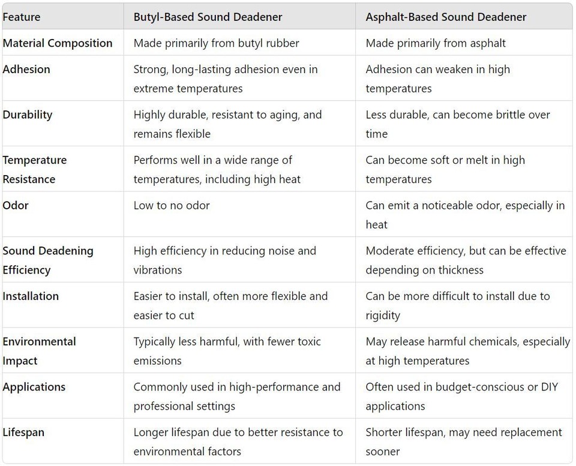Click the "Applications" row label
Screen dimensions: 576x466
(34, 387)
